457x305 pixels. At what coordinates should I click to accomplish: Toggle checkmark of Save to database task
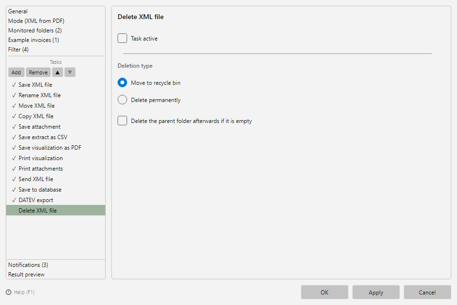coord(14,190)
